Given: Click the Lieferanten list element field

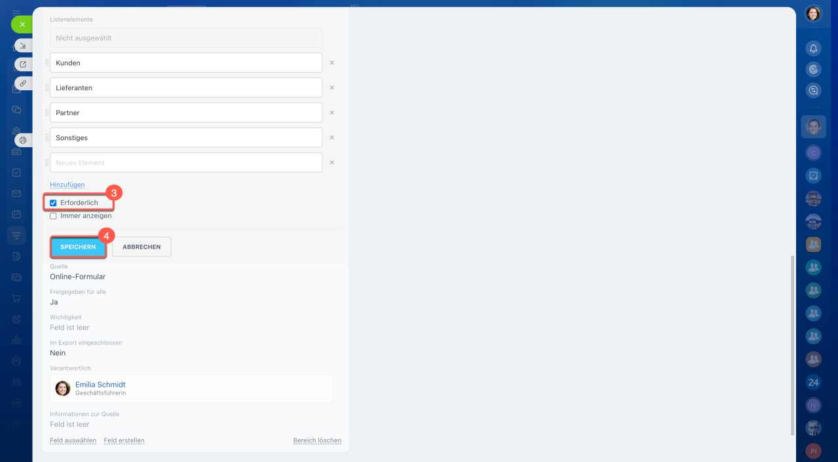Looking at the screenshot, I should click(x=186, y=88).
